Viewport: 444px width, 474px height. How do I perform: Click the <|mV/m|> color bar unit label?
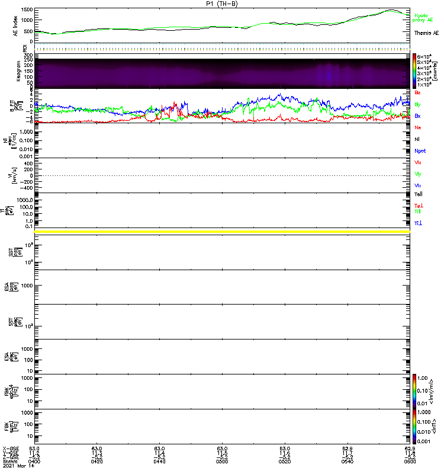432,392
